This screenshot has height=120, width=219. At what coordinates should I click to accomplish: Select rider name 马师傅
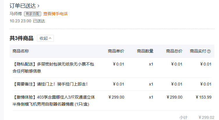click(x=16, y=14)
